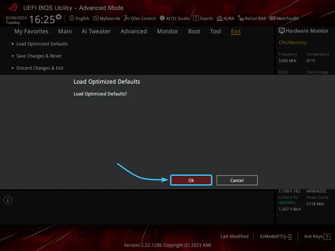
Task: Confirm with the Ok button
Action: pyautogui.click(x=191, y=180)
